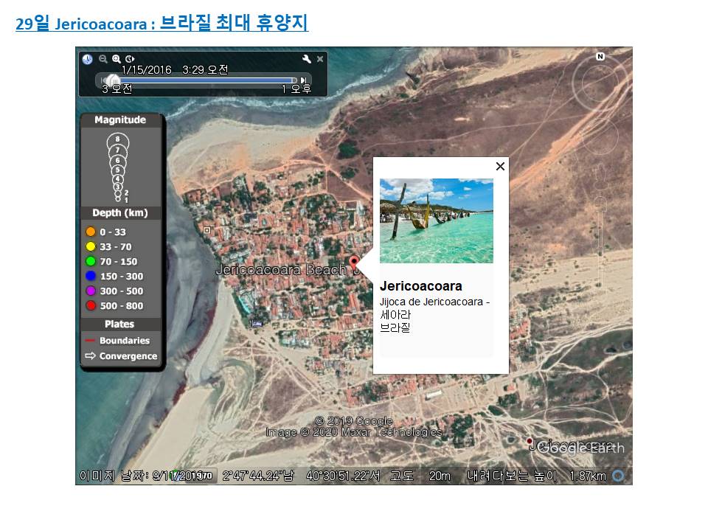Click the Depth (km) legend header
708x531 pixels.
pyautogui.click(x=120, y=213)
